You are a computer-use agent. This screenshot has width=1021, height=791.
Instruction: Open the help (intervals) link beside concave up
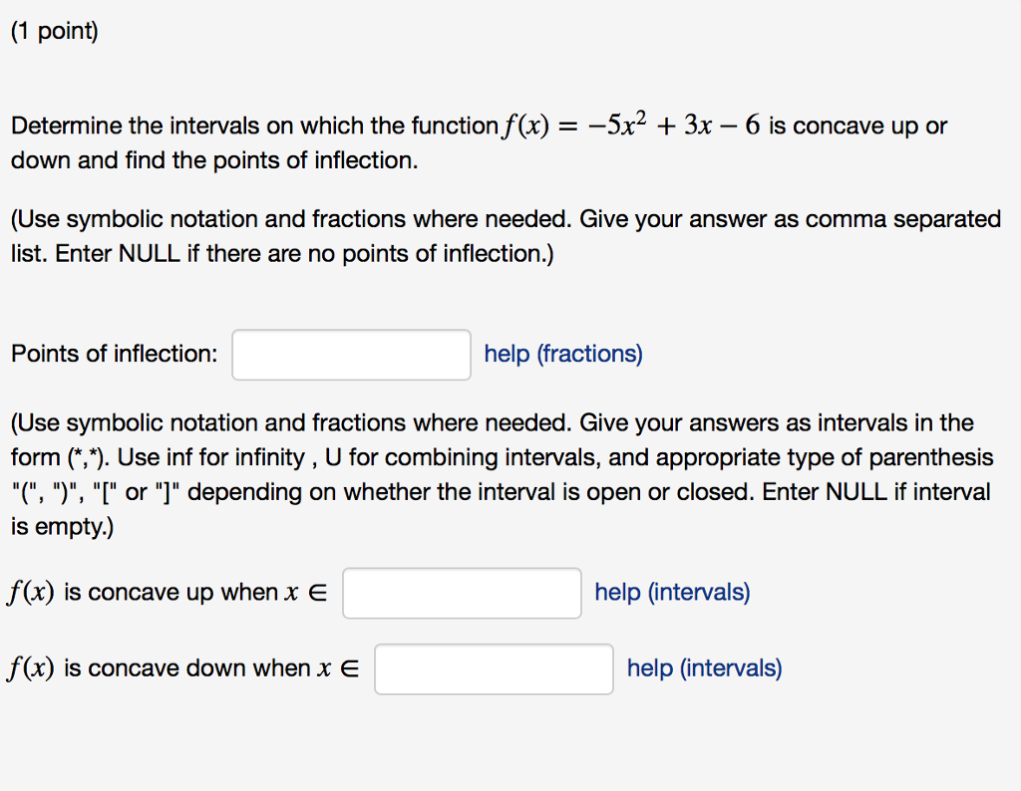[671, 592]
